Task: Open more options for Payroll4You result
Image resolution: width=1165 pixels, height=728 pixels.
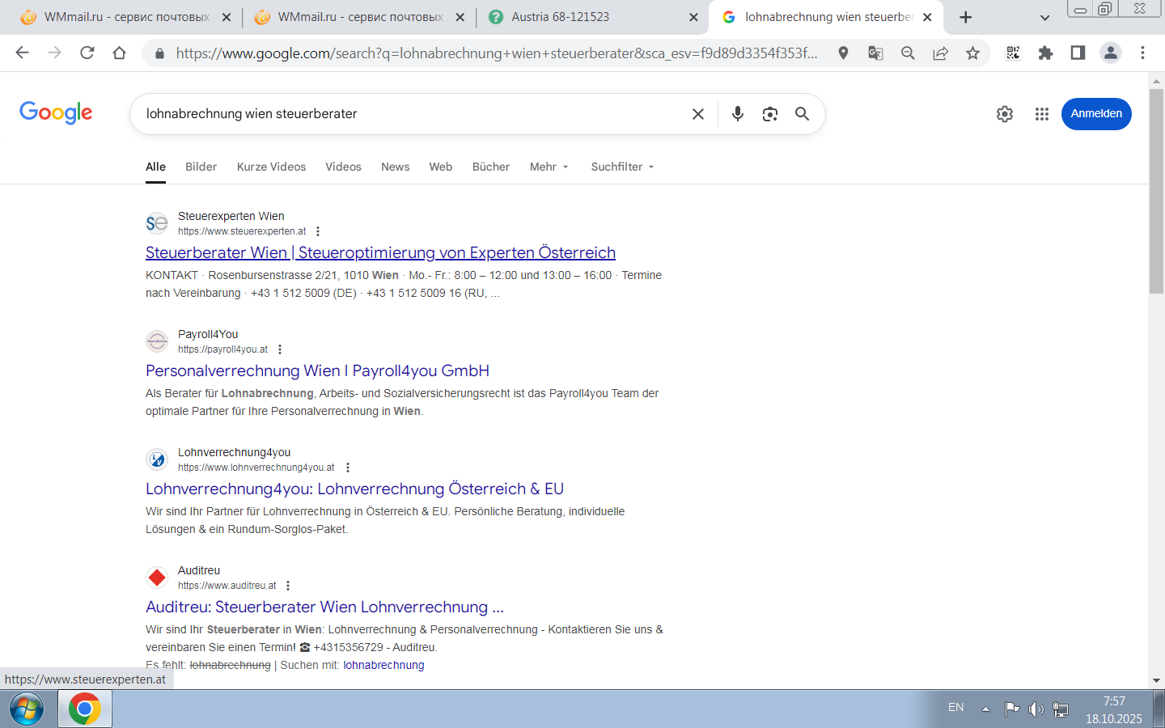Action: 280,349
